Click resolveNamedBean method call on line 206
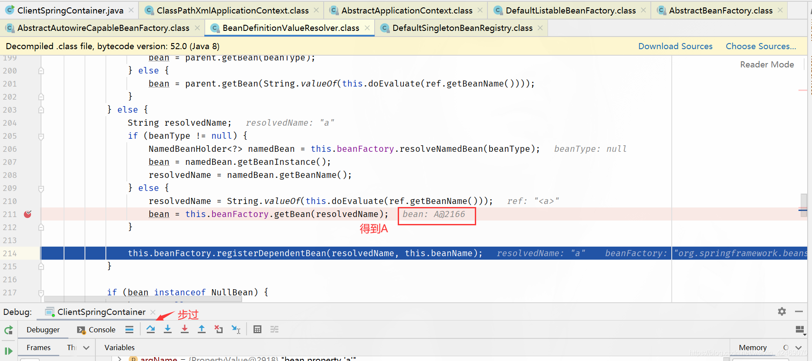The image size is (812, 361). click(441, 149)
